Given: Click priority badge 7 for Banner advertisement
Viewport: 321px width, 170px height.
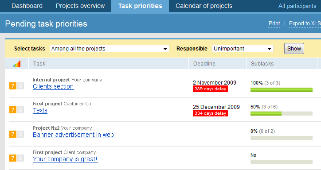Looking at the screenshot, I should (x=13, y=134).
